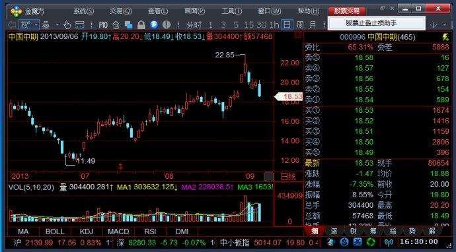Open the 画面(P) menu
The width and height of the screenshot is (456, 252).
pyautogui.click(x=194, y=11)
